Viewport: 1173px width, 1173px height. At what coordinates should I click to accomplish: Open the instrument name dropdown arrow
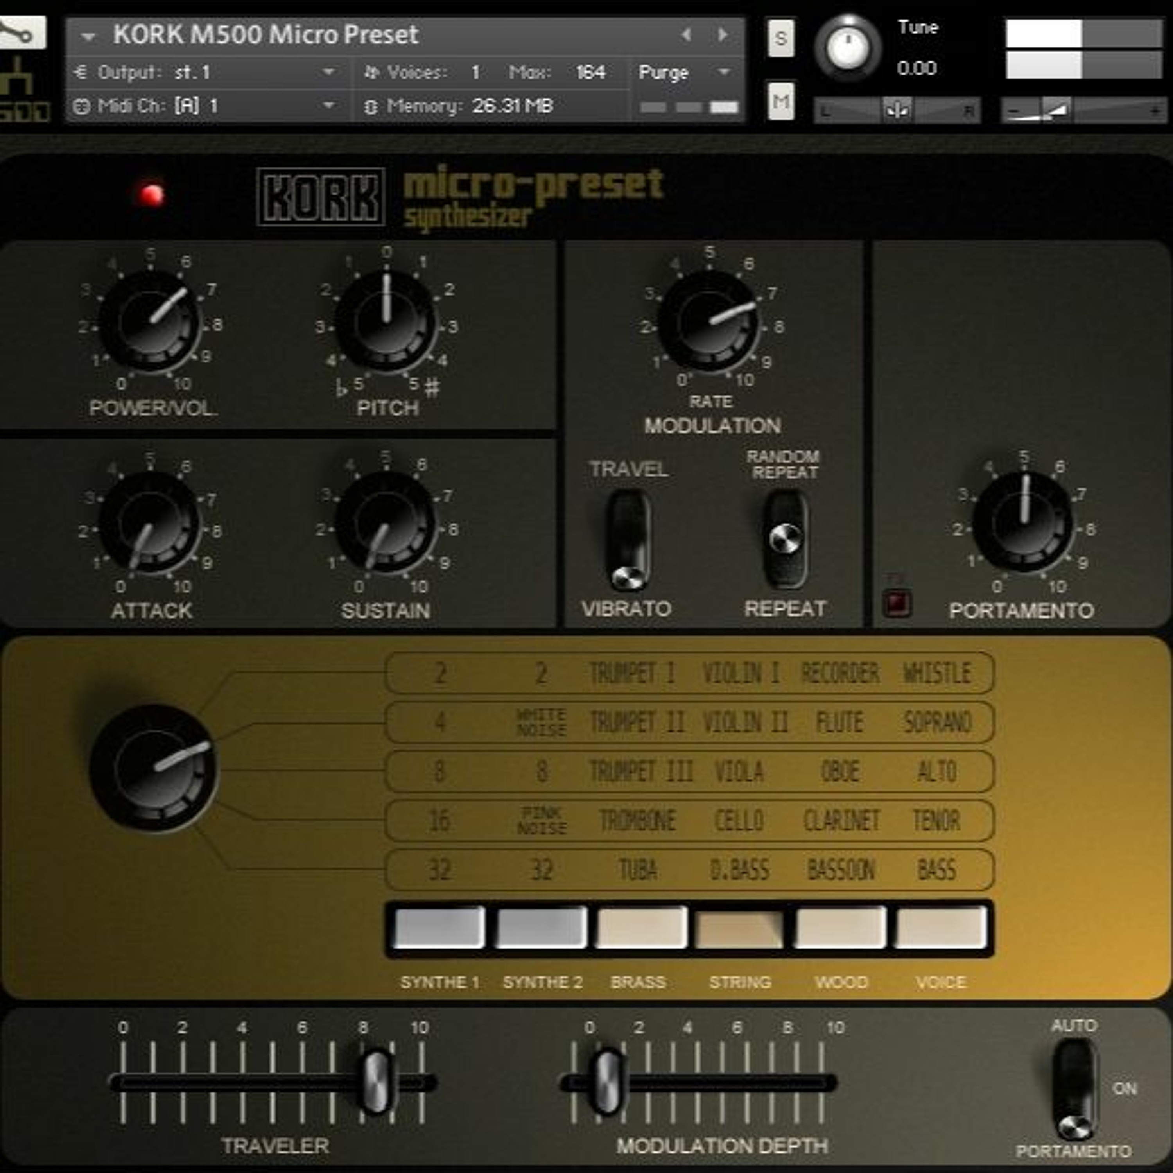point(89,36)
